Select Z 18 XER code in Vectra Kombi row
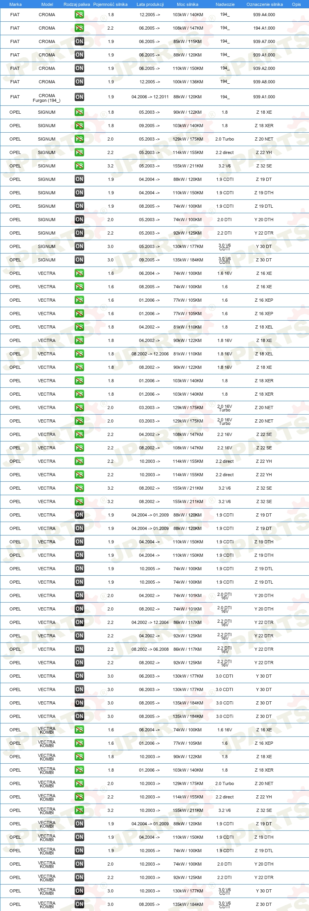 (264, 770)
